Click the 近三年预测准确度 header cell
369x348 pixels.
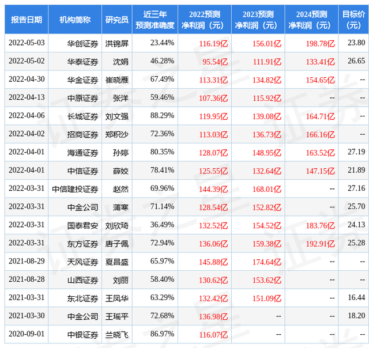pos(155,20)
